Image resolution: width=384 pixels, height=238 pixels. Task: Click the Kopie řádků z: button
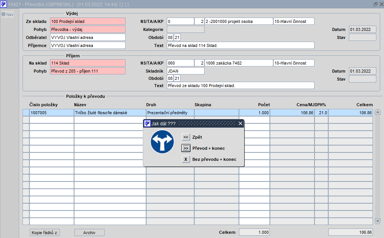[x=45, y=232]
